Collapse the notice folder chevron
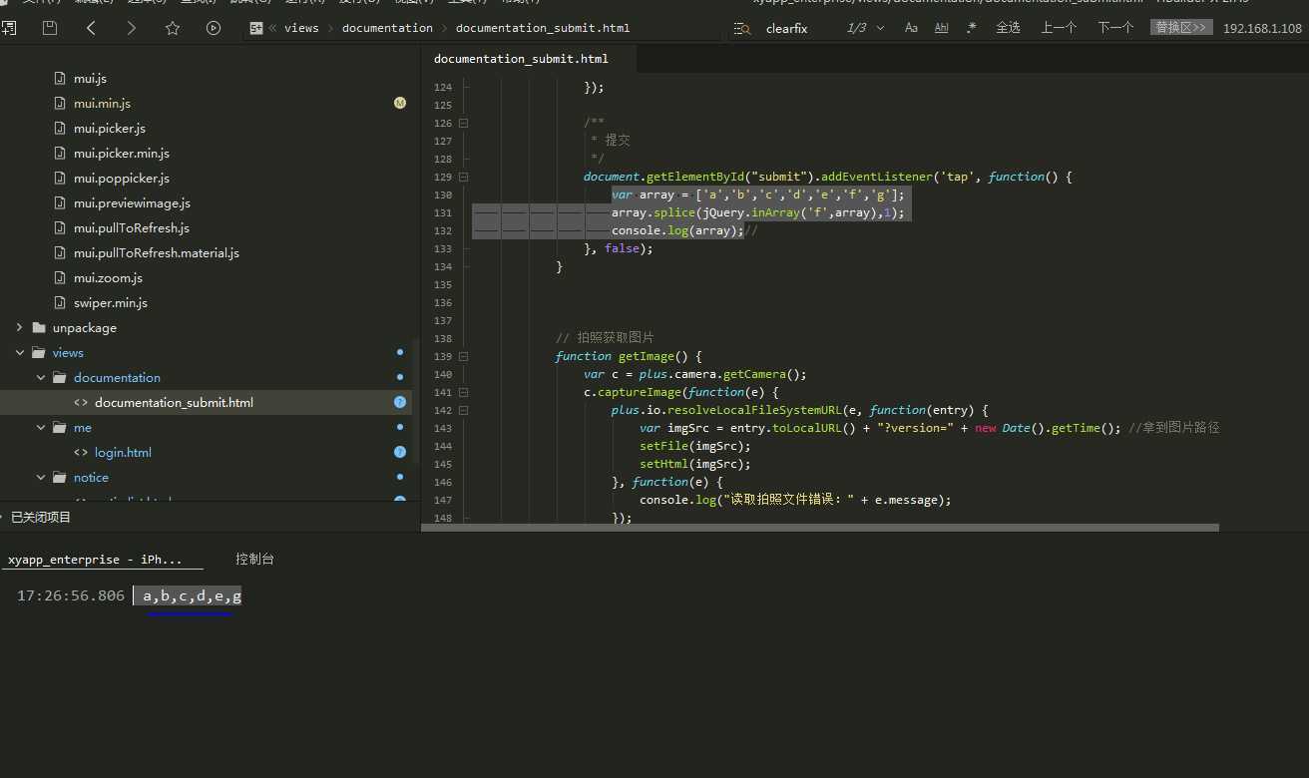Image resolution: width=1309 pixels, height=778 pixels. pyautogui.click(x=41, y=477)
